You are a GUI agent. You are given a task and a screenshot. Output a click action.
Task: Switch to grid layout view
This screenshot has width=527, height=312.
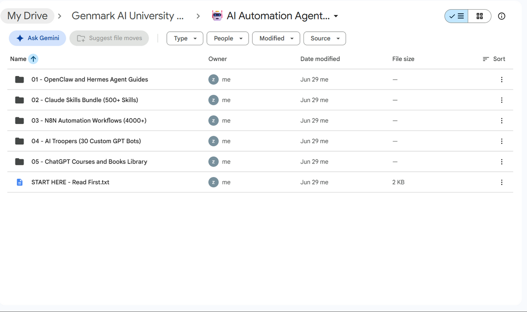480,16
